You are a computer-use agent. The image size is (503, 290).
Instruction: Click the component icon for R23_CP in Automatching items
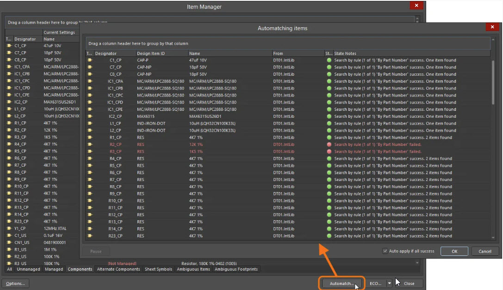point(90,236)
